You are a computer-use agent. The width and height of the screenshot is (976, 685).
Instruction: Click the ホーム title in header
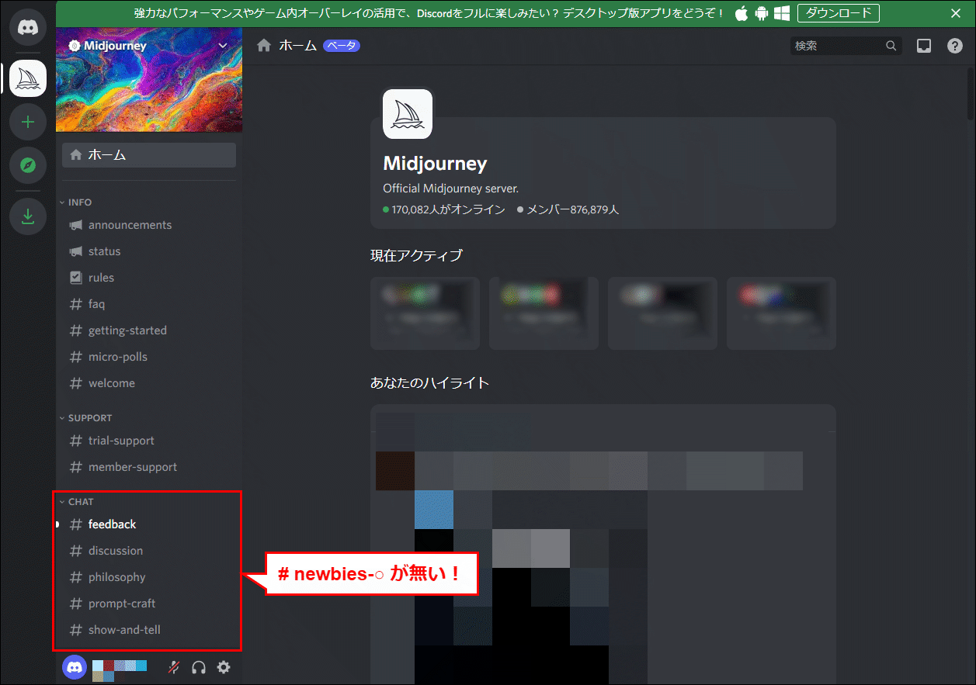pyautogui.click(x=298, y=46)
